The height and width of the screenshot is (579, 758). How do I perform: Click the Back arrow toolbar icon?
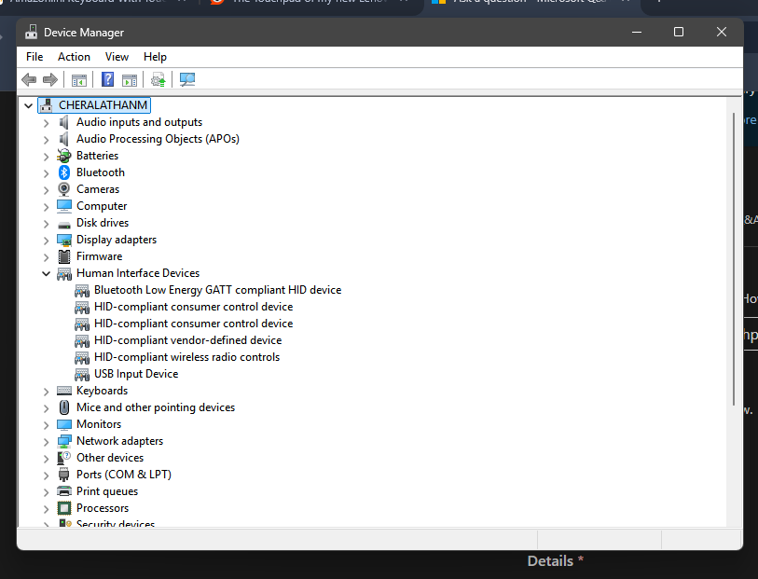coord(29,79)
